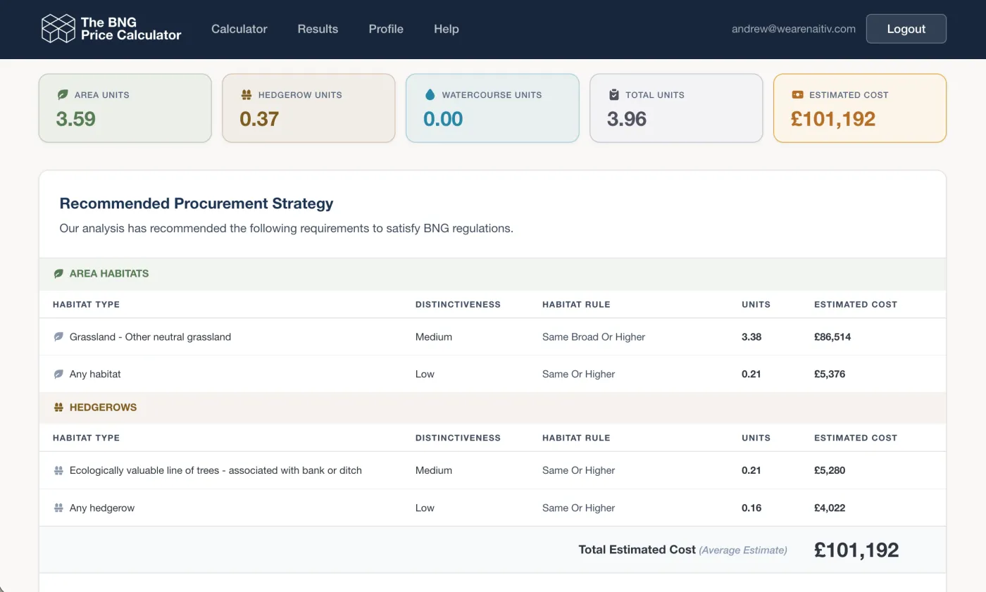Click icon next to Any hedgerow row
Screen dimensions: 986x592
[59, 508]
